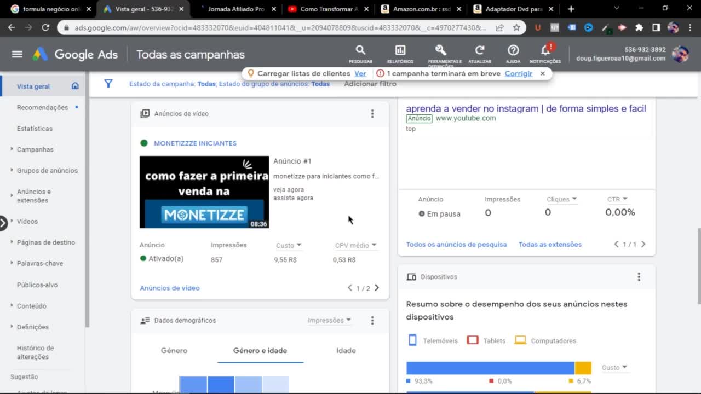The image size is (701, 394).
Task: Toggle the Computadores legend item
Action: (x=545, y=340)
